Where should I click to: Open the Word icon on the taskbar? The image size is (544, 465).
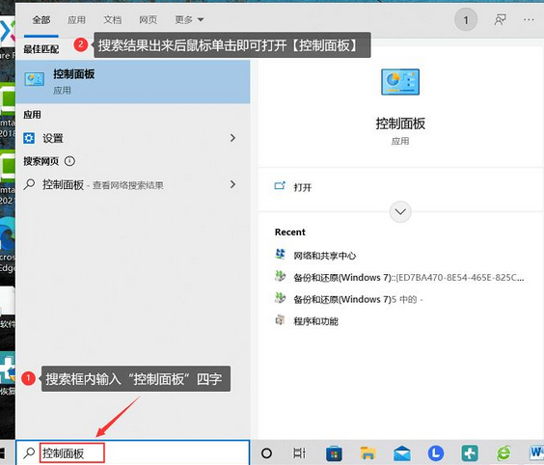(536, 452)
